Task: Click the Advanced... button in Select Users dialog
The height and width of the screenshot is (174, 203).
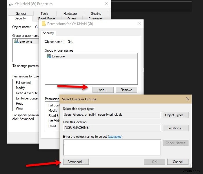Action: tap(76, 162)
